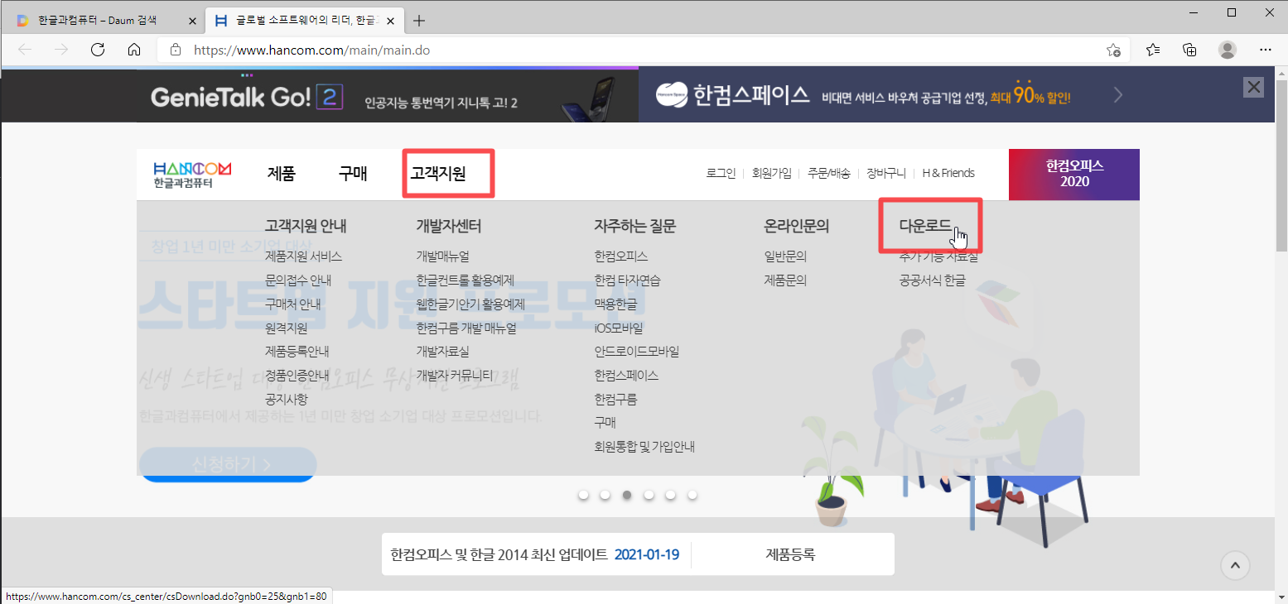Show next banner with right chevron
This screenshot has height=604, width=1288.
coord(1118,94)
